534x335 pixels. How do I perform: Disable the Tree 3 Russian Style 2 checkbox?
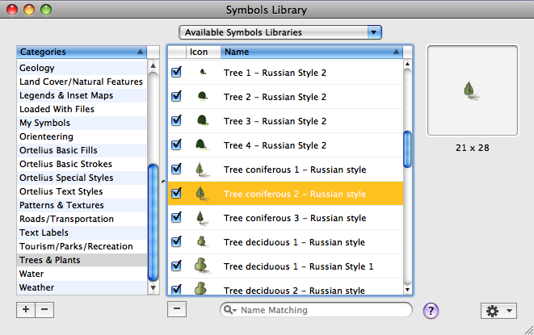coord(177,121)
